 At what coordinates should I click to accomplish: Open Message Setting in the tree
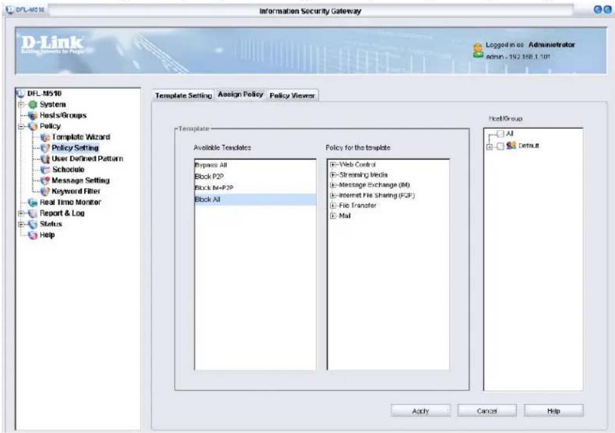click(x=81, y=181)
